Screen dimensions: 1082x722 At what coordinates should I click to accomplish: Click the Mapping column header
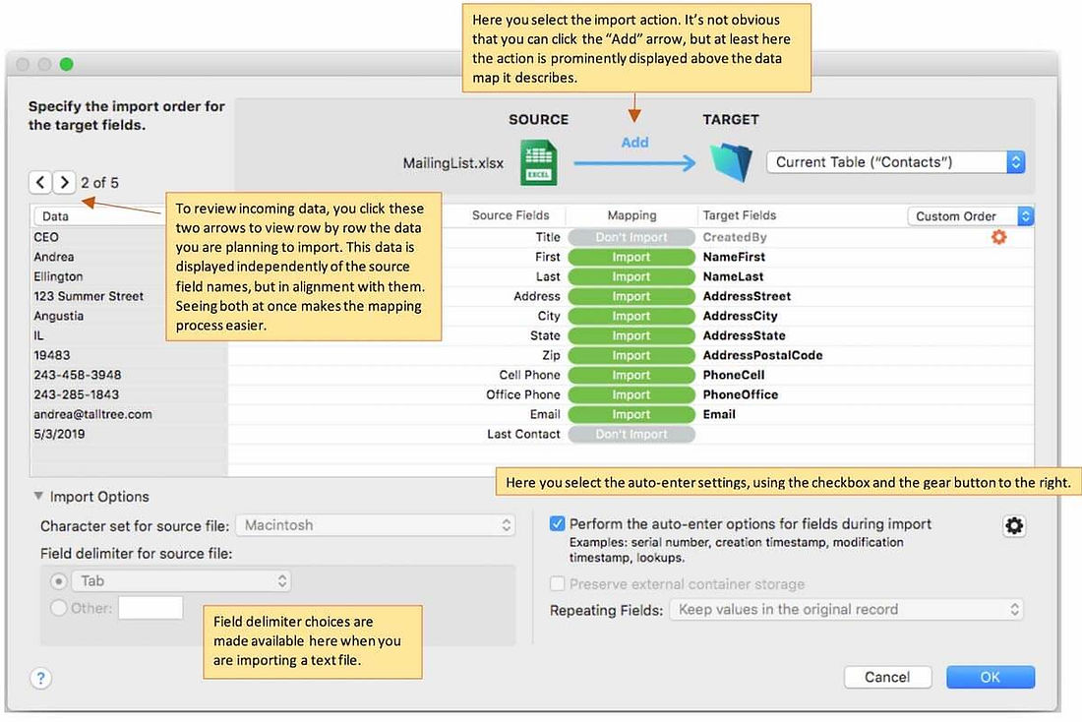click(x=631, y=215)
